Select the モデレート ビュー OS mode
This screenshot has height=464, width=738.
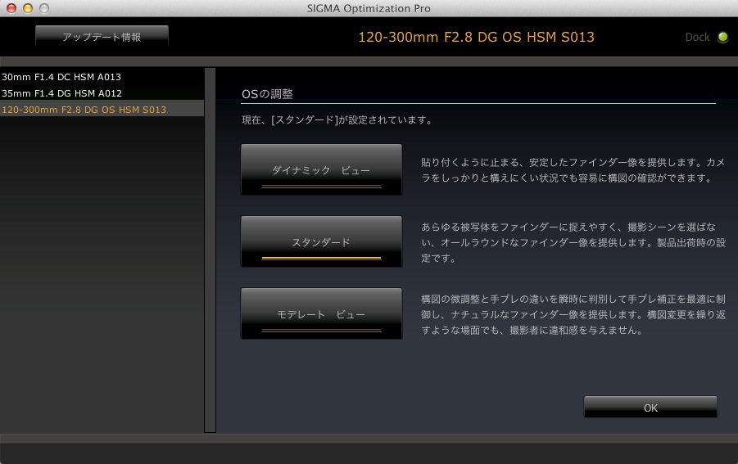click(x=321, y=313)
